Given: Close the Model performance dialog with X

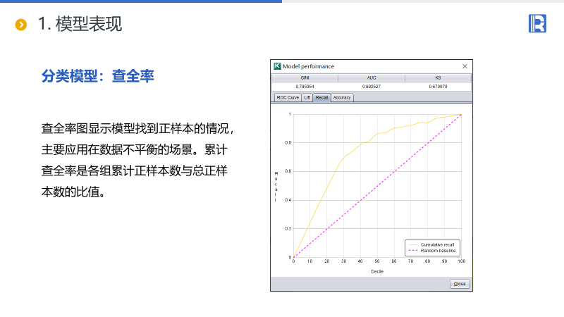Looking at the screenshot, I should point(465,66).
